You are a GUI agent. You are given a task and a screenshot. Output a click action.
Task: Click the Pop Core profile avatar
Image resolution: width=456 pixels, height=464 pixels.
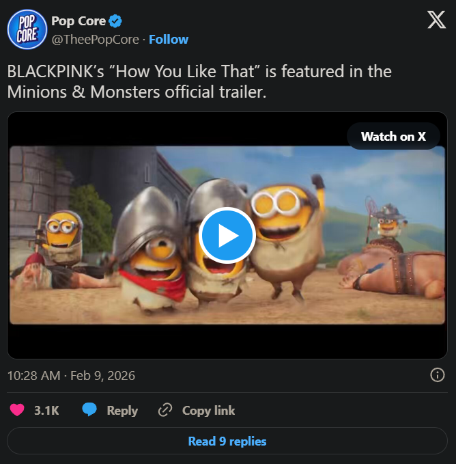[x=27, y=29]
